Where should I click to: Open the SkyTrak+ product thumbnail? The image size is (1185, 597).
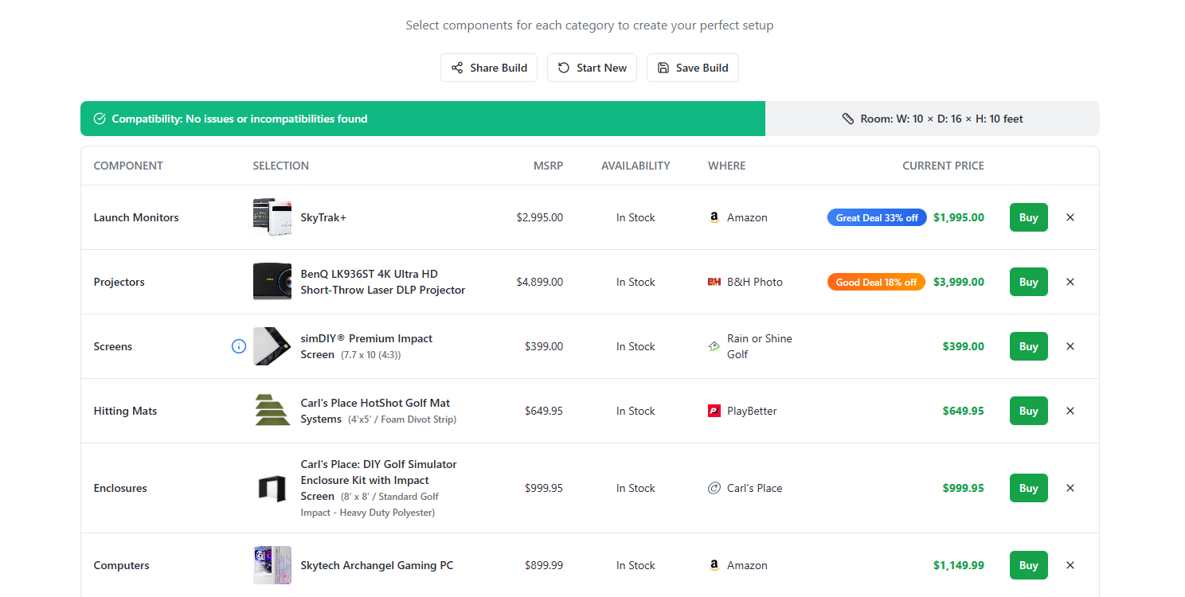coord(272,217)
